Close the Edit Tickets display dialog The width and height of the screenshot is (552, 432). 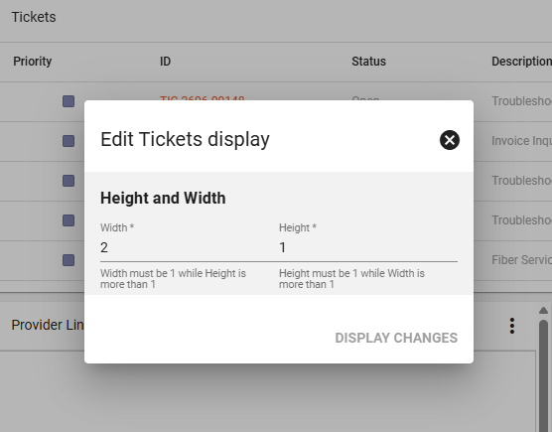point(450,140)
